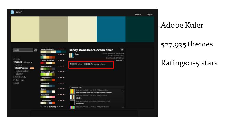Click the ocean blue large swatch

(111, 29)
